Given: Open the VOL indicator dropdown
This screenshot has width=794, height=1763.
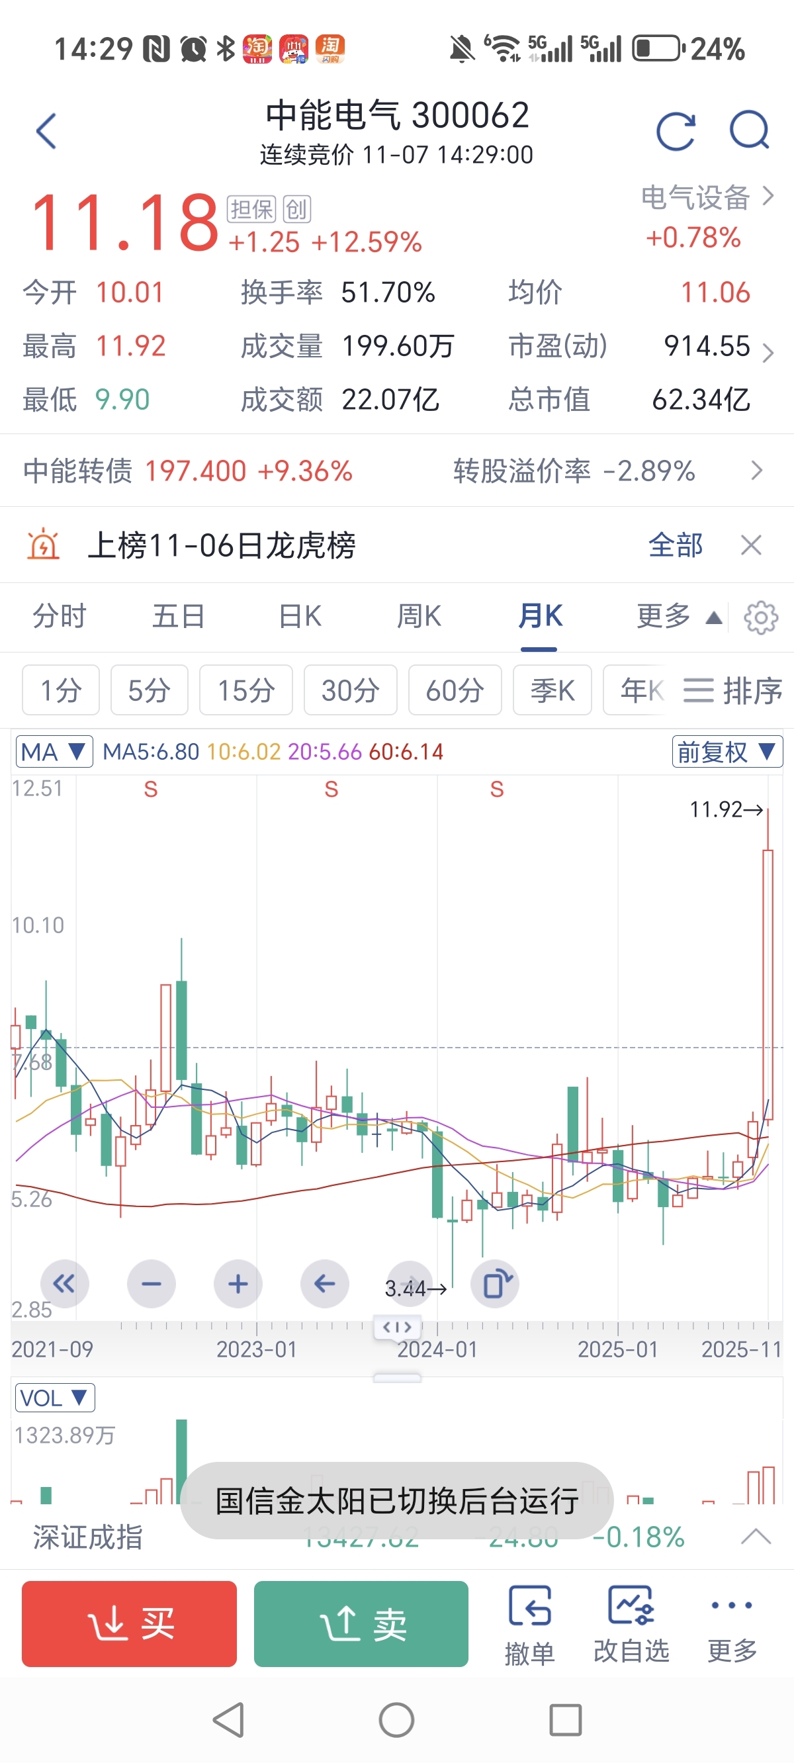Looking at the screenshot, I should (54, 1398).
